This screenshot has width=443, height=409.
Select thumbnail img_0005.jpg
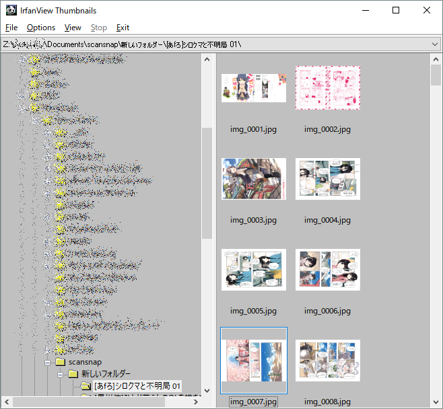point(254,270)
